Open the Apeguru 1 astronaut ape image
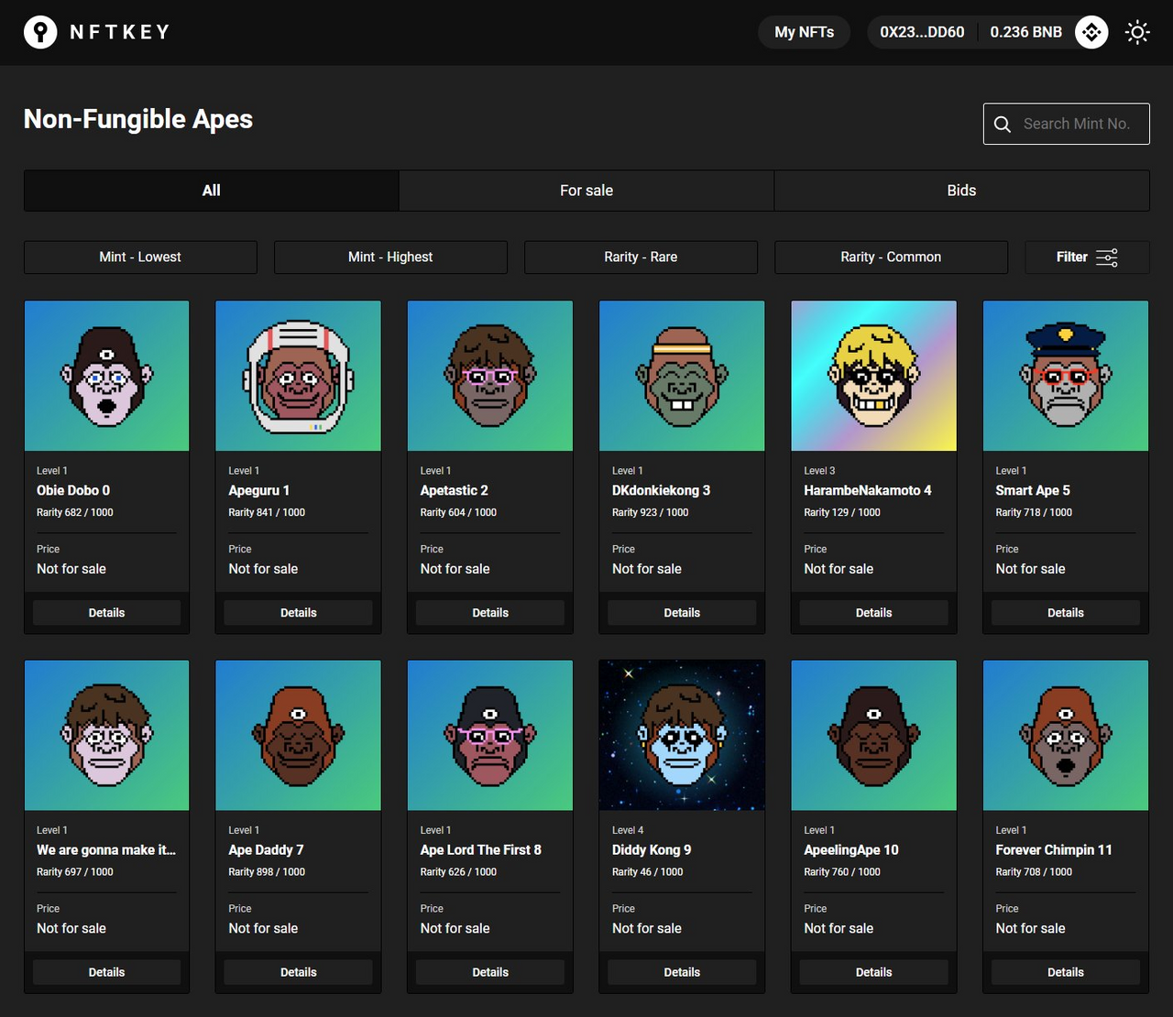The image size is (1173, 1017). coord(299,376)
